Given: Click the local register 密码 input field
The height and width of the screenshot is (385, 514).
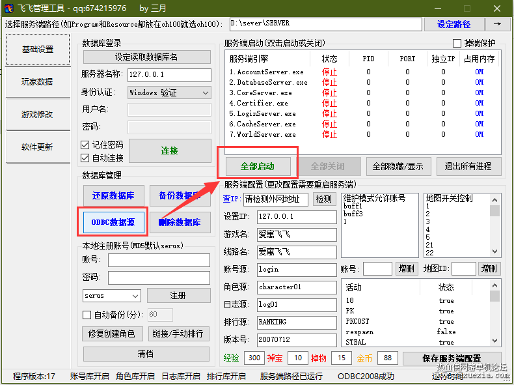Looking at the screenshot, I should point(159,278).
